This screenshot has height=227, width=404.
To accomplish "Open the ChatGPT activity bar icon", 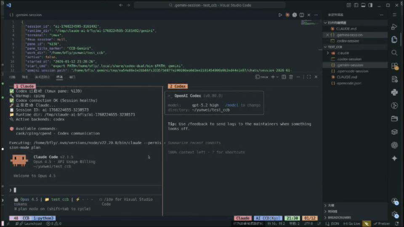I will 394,145.
